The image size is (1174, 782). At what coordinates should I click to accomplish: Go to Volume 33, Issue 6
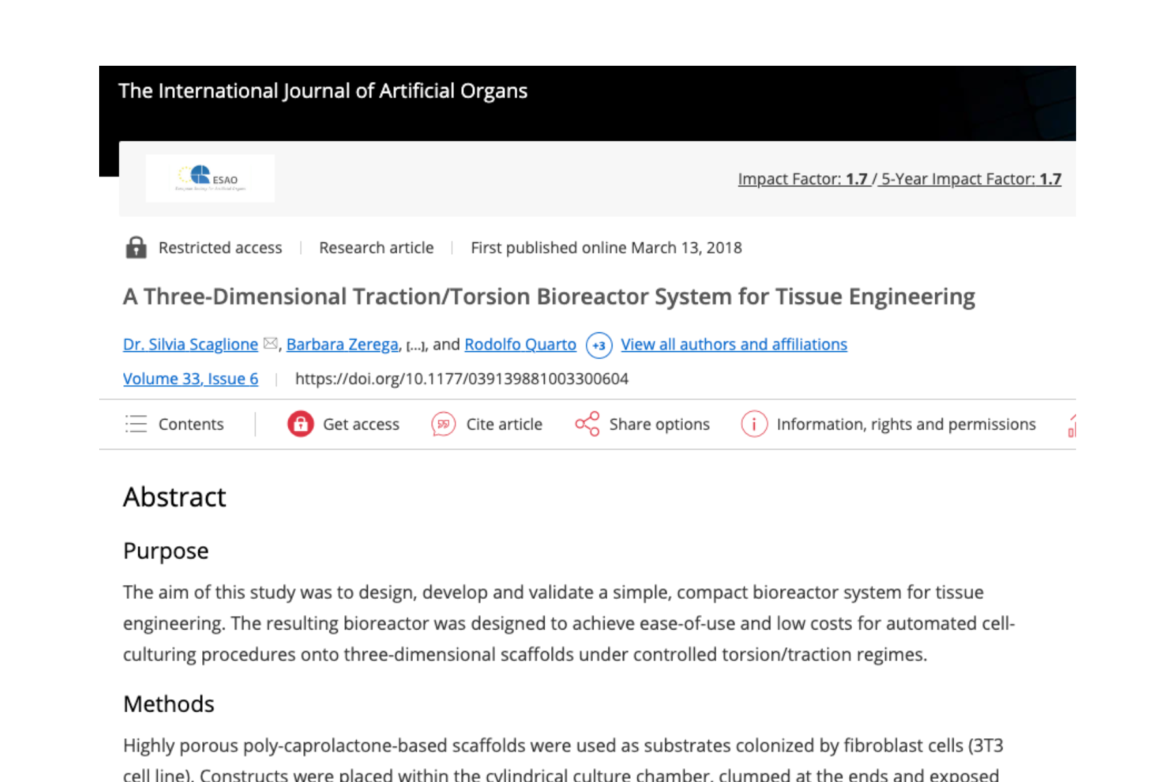190,379
